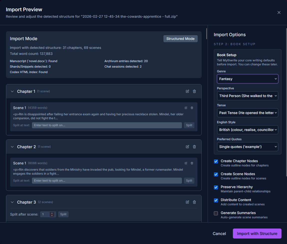Click Split button in Chapter 2 scene

click(x=189, y=180)
